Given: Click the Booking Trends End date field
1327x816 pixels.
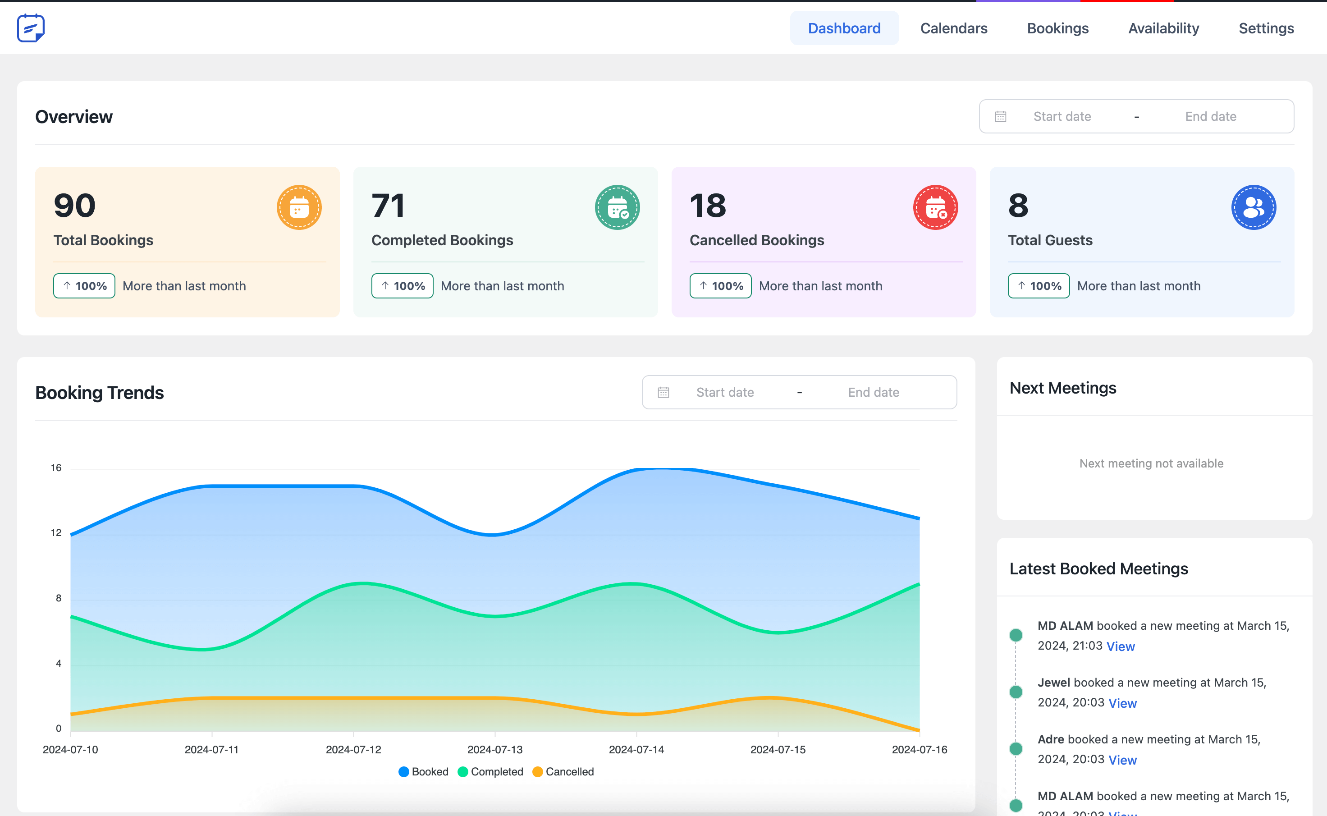Looking at the screenshot, I should 874,392.
